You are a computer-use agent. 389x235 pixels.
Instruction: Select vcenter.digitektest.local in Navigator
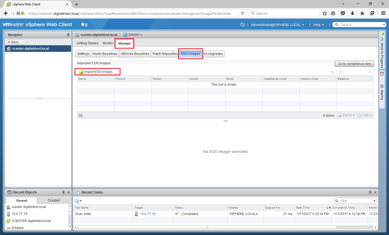click(x=38, y=49)
